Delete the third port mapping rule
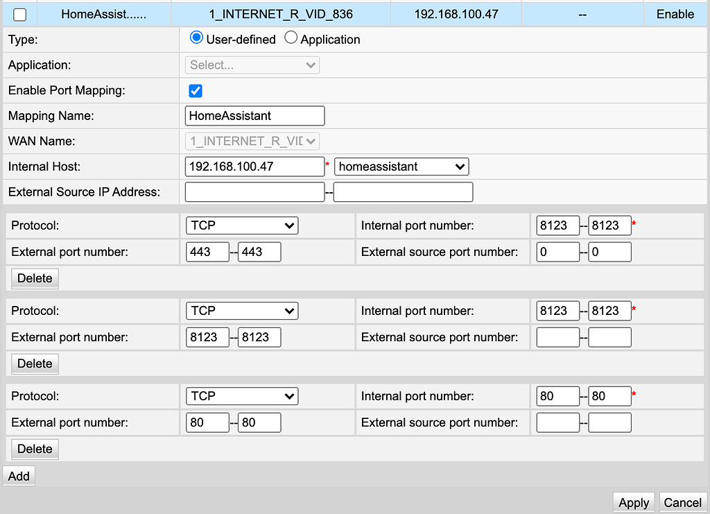This screenshot has height=514, width=710. click(34, 449)
